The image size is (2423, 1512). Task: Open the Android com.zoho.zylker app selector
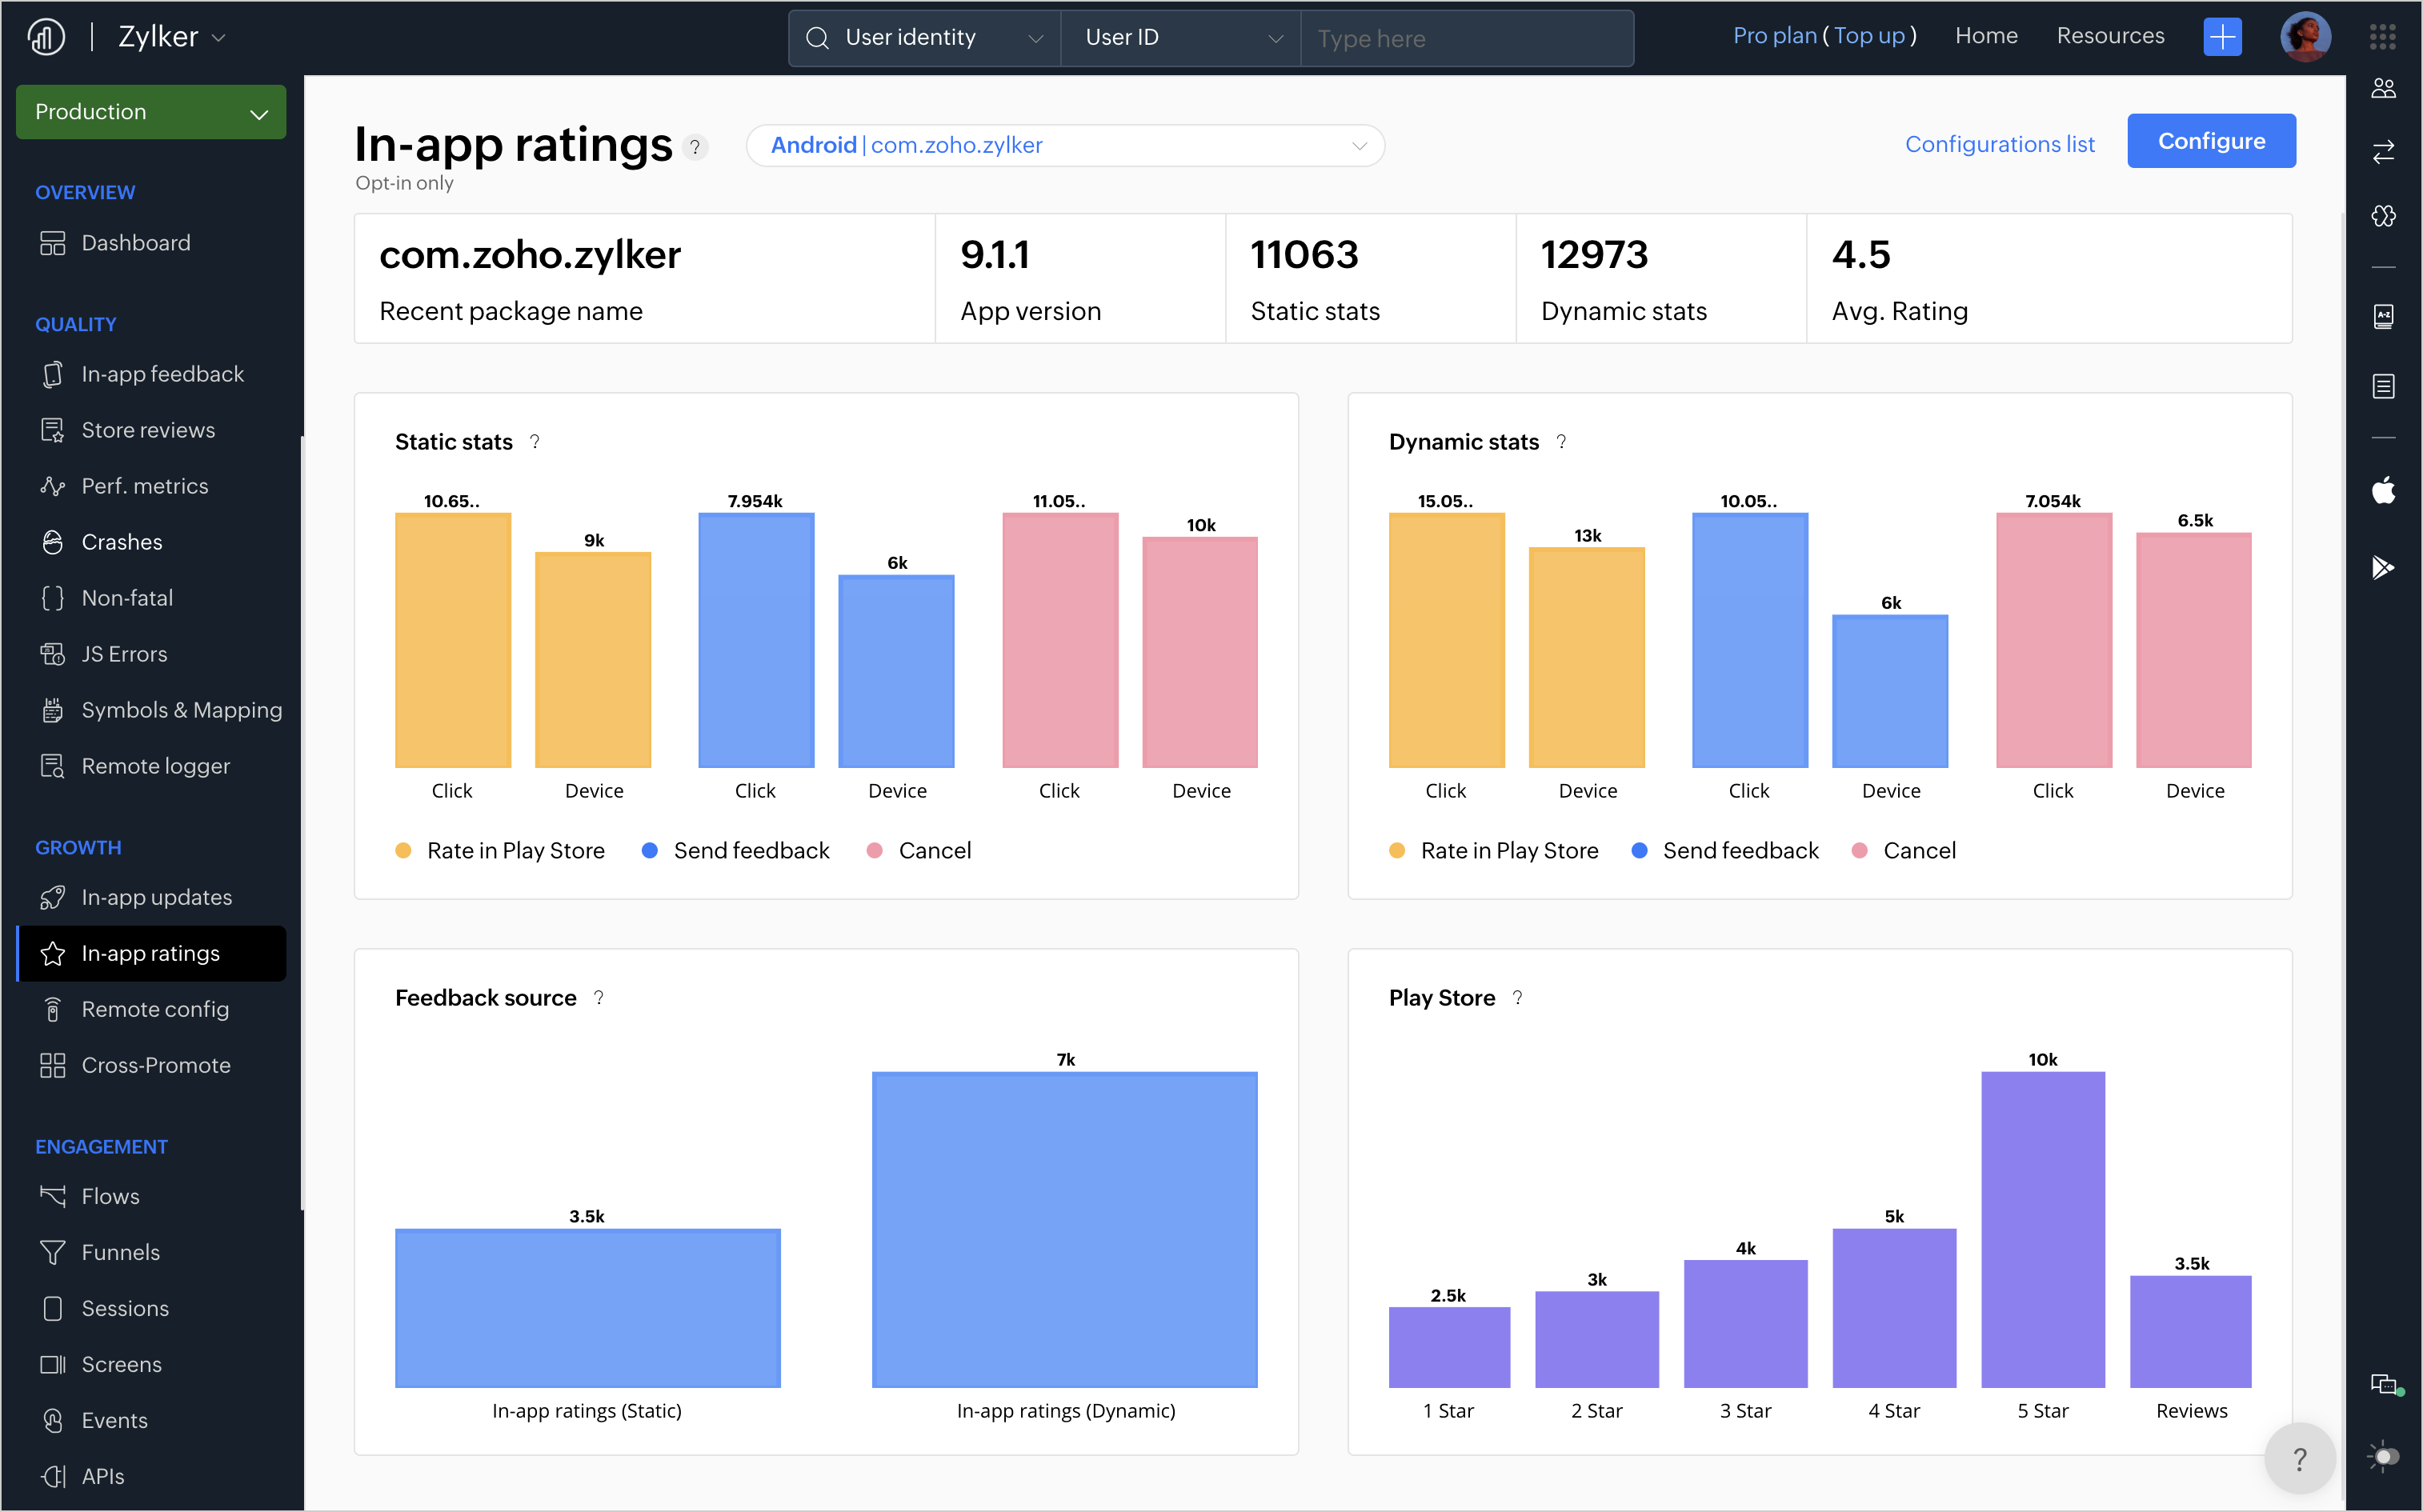click(x=1065, y=146)
